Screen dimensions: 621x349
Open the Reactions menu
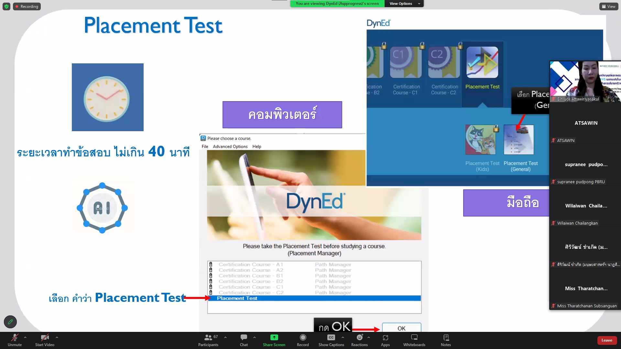(359, 340)
